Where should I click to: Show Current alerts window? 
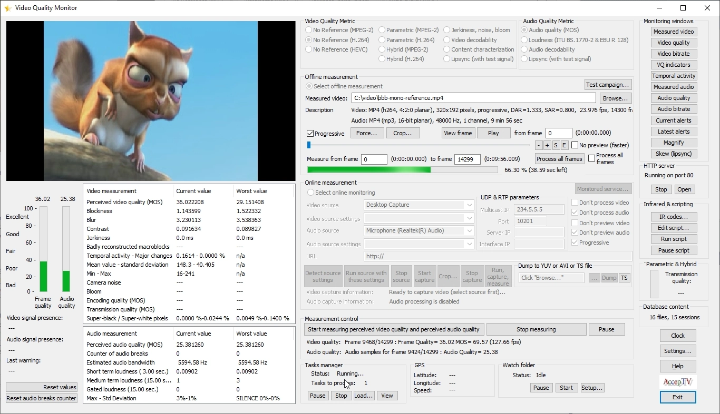674,120
